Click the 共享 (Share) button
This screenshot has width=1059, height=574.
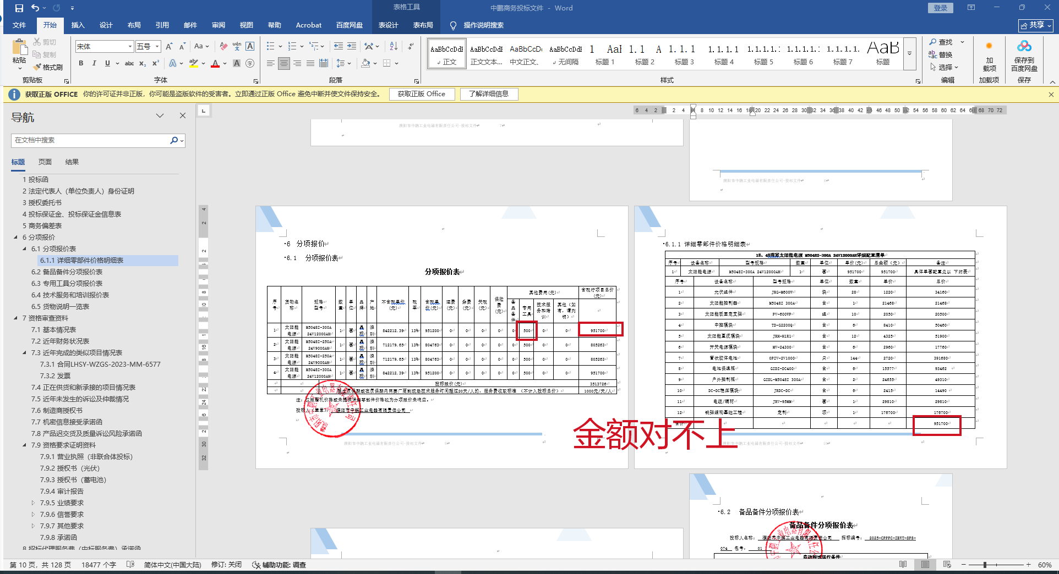click(x=1036, y=25)
